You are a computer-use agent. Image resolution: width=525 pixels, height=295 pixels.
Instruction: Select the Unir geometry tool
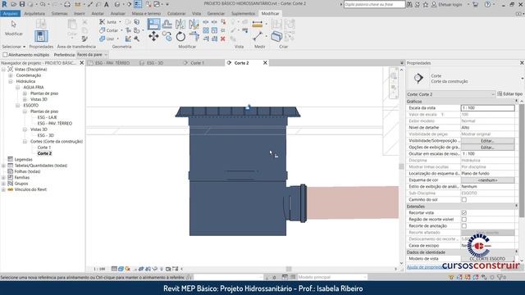pyautogui.click(x=107, y=39)
